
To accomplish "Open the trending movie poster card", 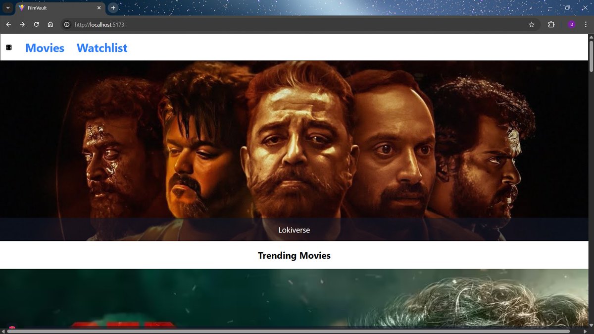I will coord(294,298).
